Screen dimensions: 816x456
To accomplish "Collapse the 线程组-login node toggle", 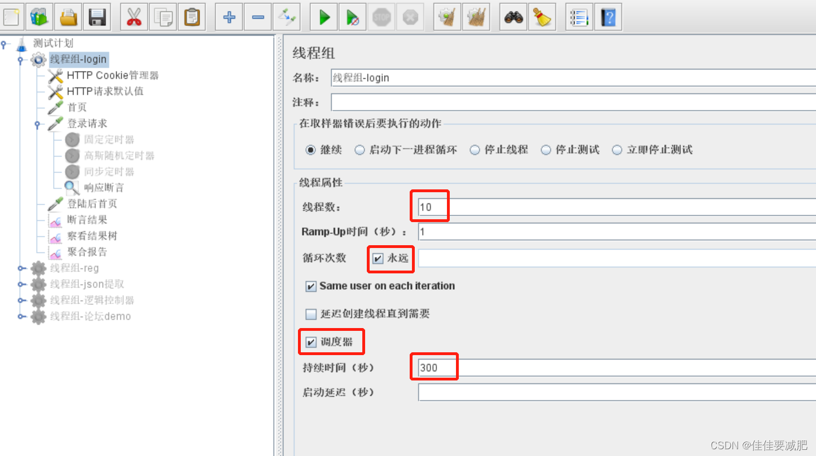I will coord(21,60).
